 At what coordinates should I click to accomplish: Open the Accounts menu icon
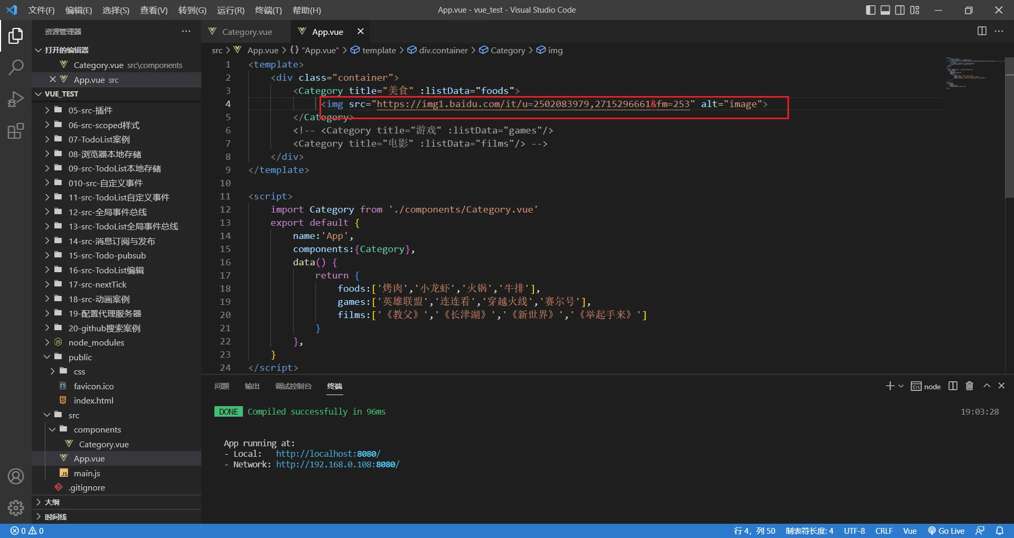(16, 476)
